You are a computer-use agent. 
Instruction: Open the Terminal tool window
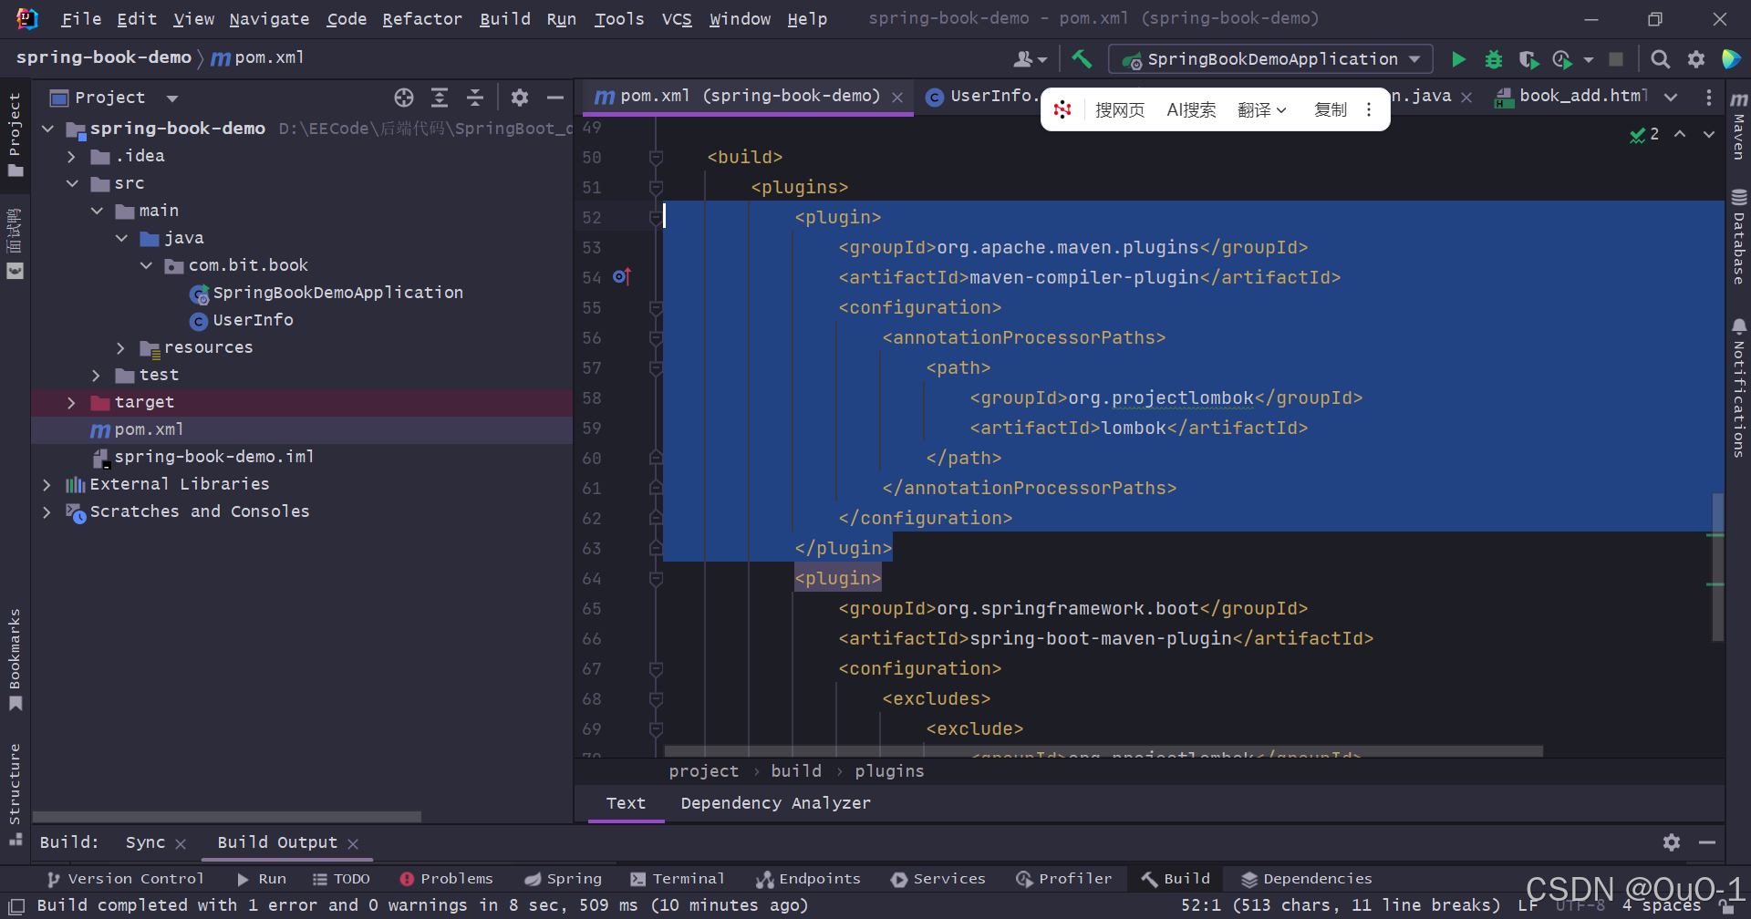pos(678,879)
